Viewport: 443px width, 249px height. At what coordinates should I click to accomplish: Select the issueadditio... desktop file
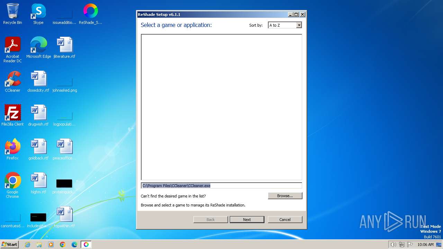[64, 14]
